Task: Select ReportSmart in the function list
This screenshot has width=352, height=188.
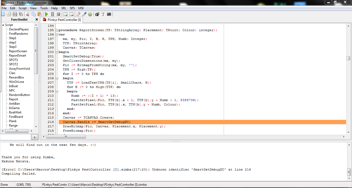Action: [x=18, y=56]
